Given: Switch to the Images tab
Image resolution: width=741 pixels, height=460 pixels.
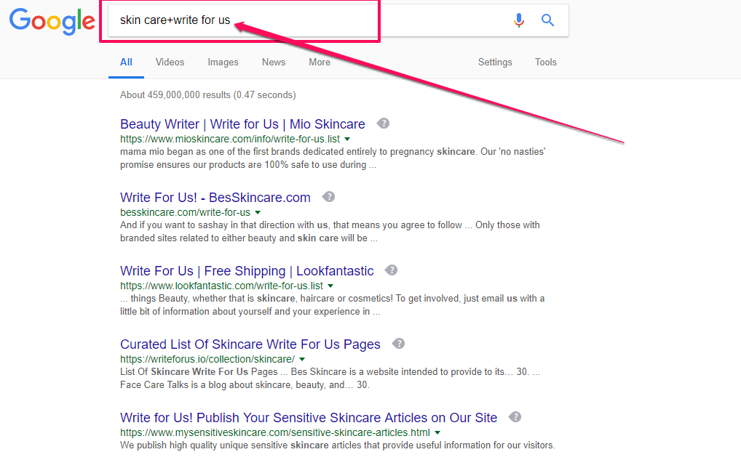Looking at the screenshot, I should (x=223, y=62).
